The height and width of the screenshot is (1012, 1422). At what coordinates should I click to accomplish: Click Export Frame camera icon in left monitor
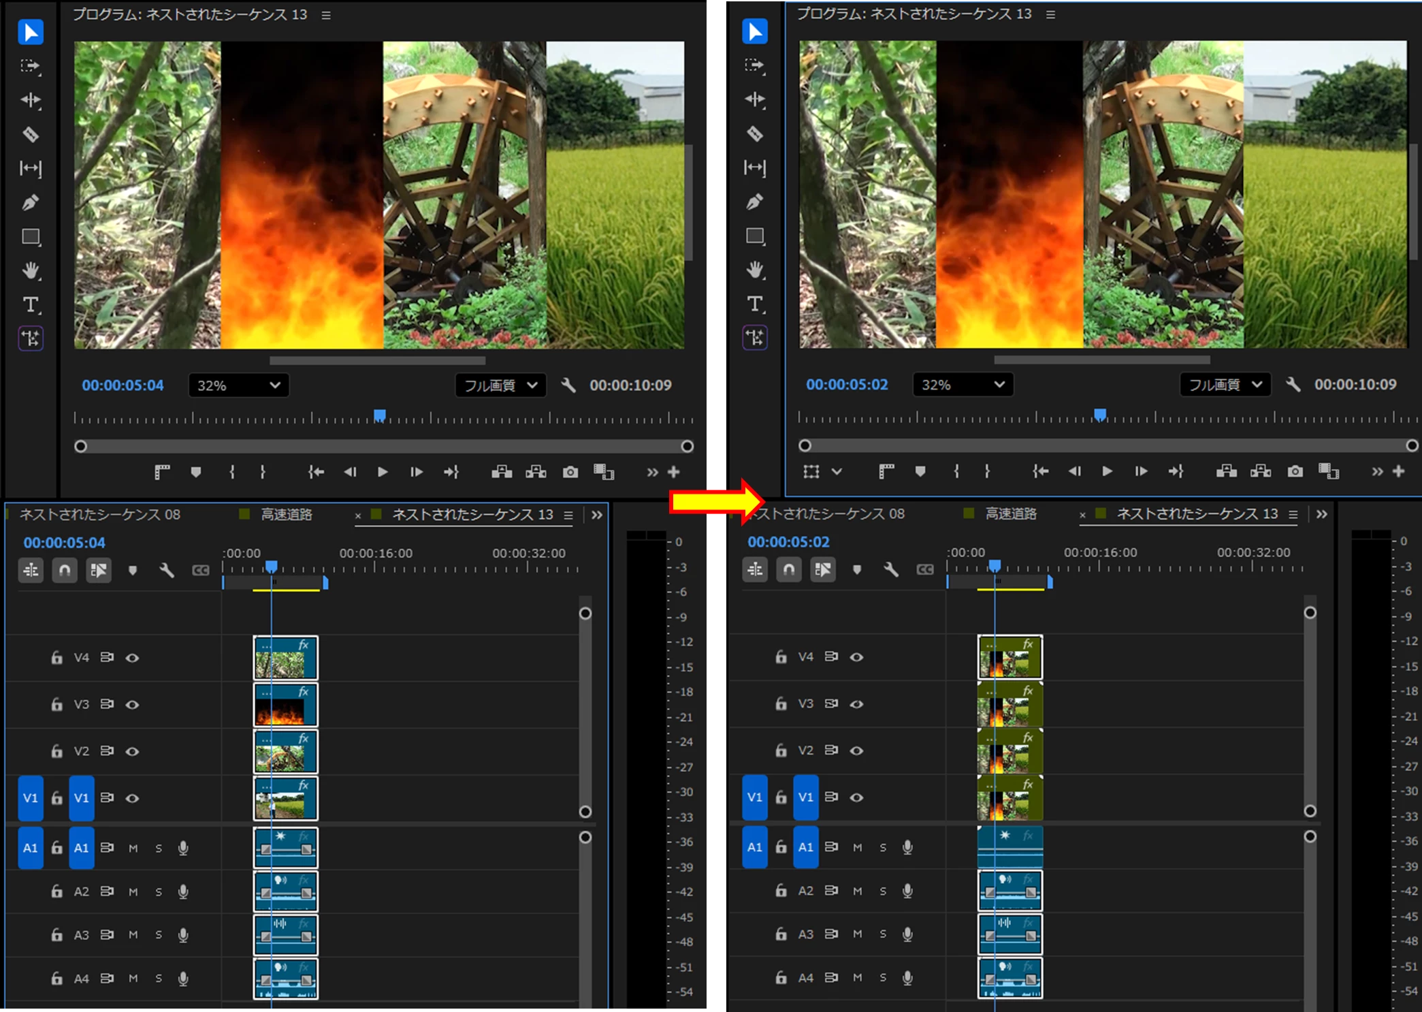point(570,472)
